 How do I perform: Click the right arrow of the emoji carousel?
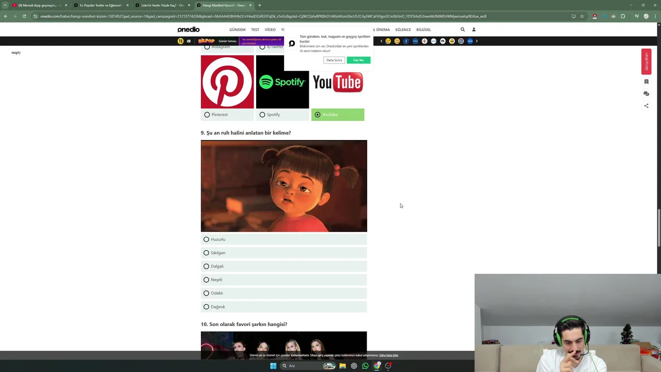477,41
